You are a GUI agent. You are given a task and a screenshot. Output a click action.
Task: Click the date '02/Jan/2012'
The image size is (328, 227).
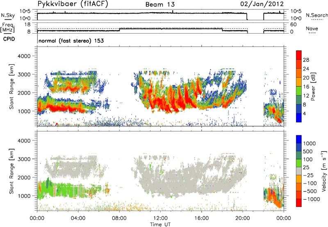262,4
